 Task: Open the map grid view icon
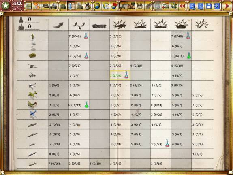(29, 6)
